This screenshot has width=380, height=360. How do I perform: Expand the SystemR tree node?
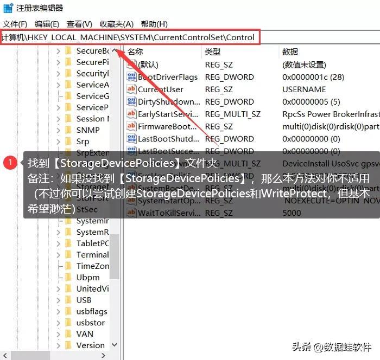coord(58,232)
